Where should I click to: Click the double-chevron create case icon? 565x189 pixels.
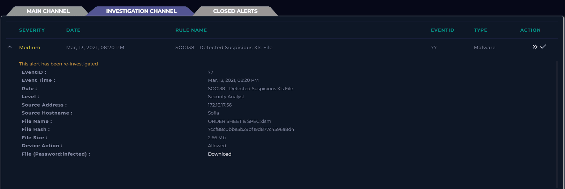click(535, 47)
